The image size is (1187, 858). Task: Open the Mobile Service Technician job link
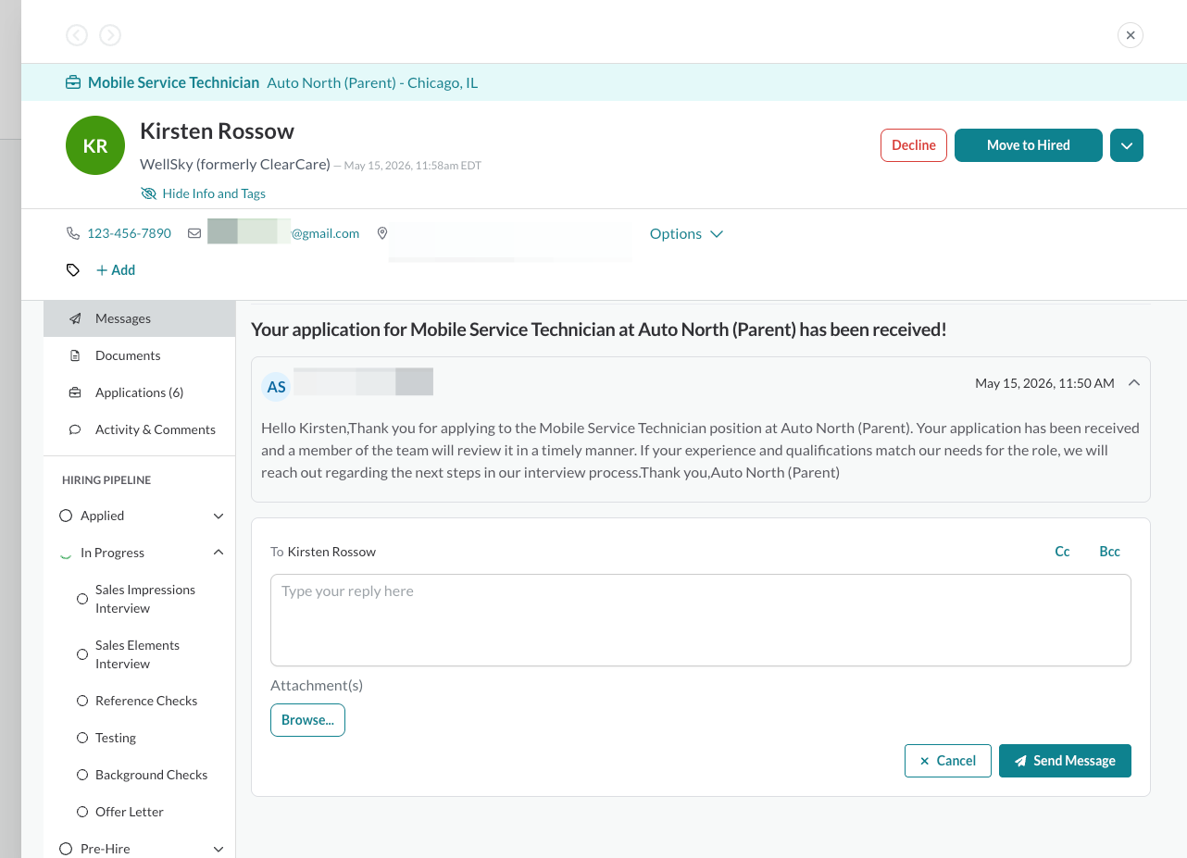[174, 82]
